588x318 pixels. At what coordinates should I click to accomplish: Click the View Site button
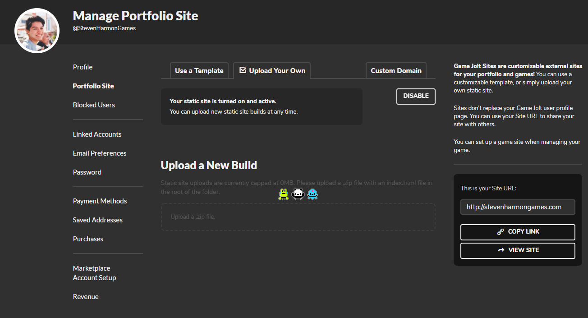pos(517,250)
